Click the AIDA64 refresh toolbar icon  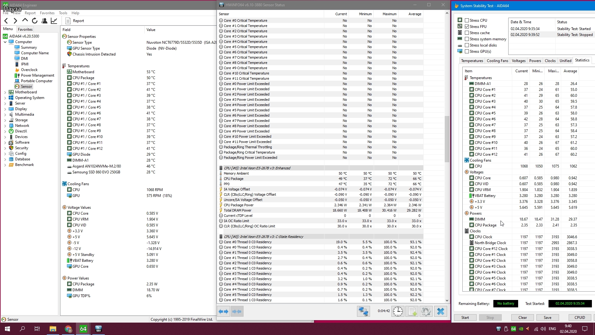click(x=35, y=20)
